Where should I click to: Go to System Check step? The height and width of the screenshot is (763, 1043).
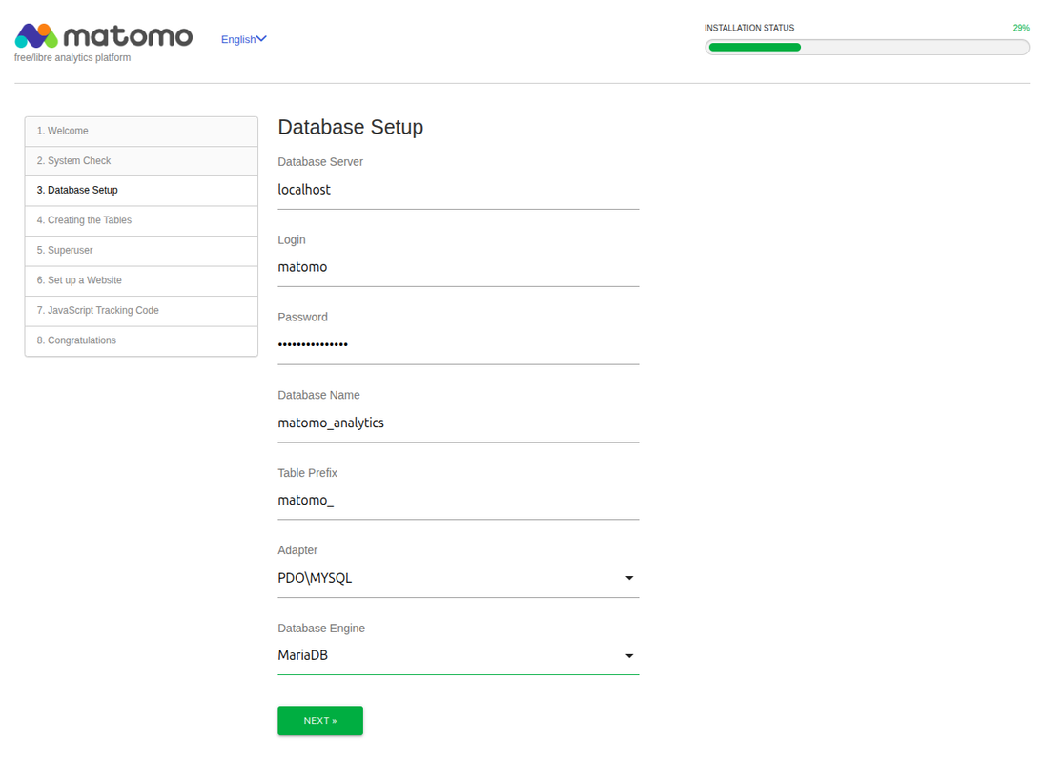click(x=141, y=161)
